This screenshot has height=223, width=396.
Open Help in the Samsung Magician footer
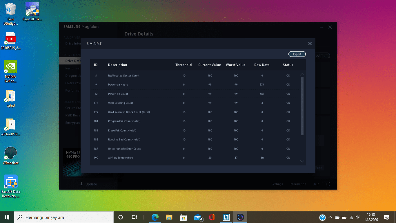316,184
